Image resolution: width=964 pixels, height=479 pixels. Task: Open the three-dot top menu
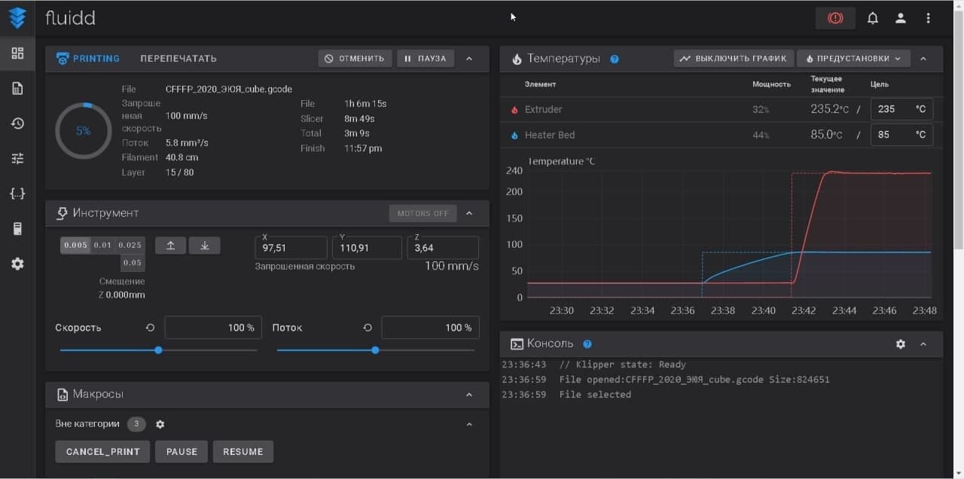(929, 19)
